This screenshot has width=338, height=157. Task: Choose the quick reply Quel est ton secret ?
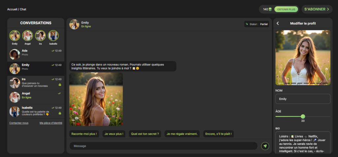tap(145, 134)
